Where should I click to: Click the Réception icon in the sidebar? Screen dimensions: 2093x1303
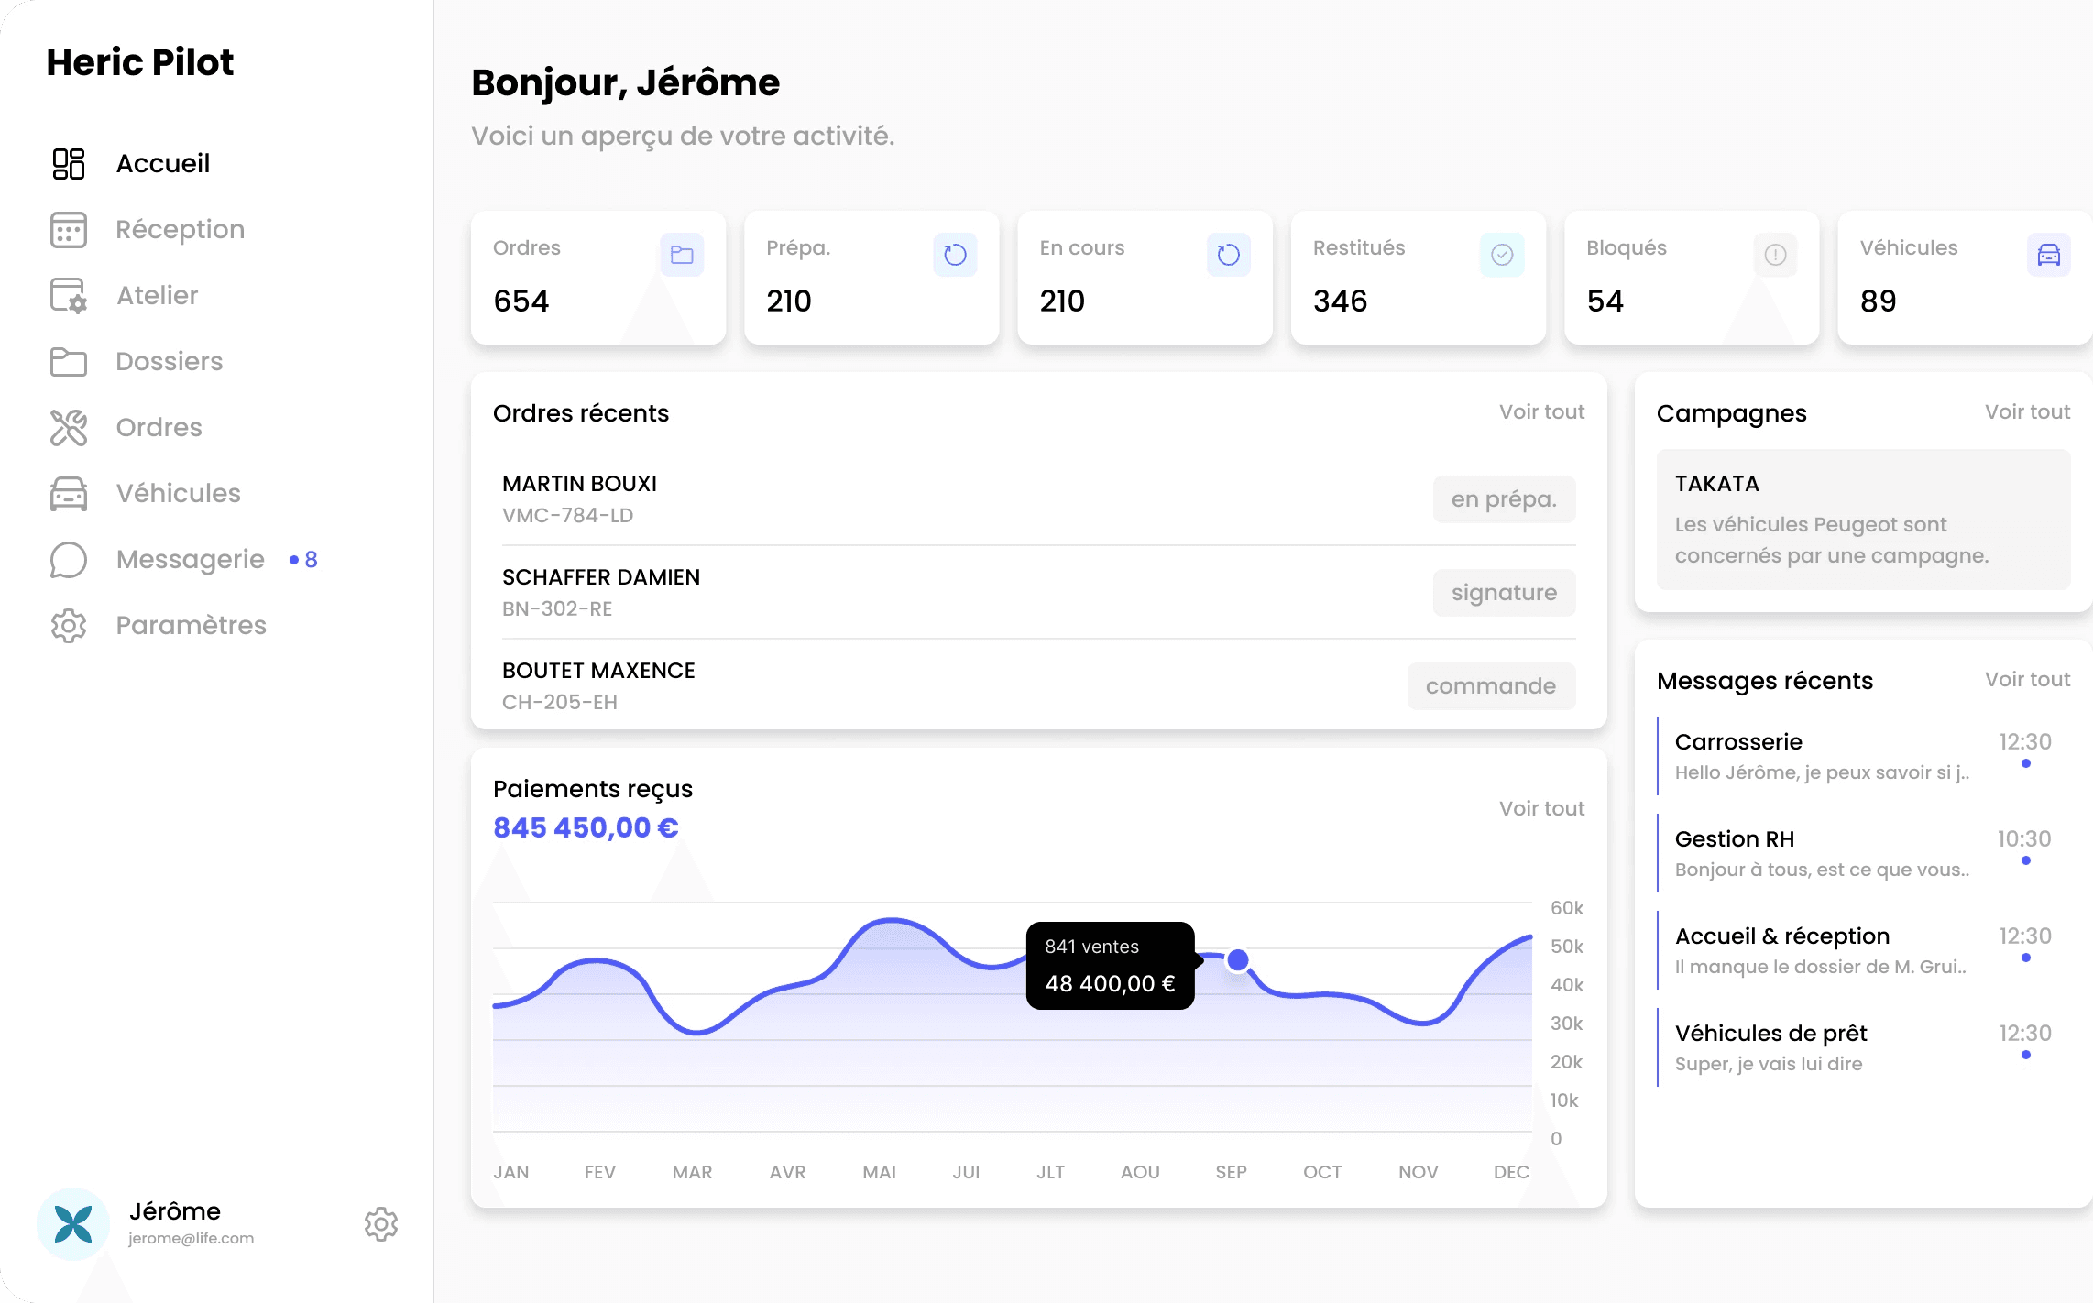pyautogui.click(x=68, y=230)
